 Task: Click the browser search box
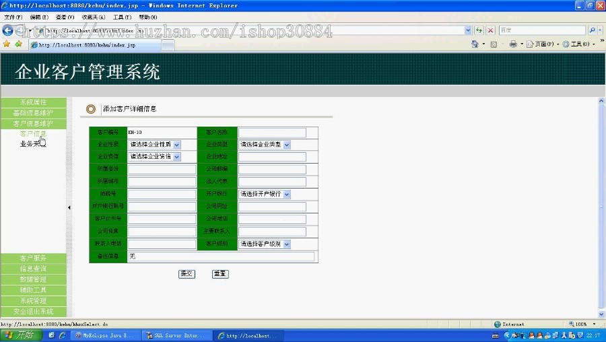click(x=542, y=30)
